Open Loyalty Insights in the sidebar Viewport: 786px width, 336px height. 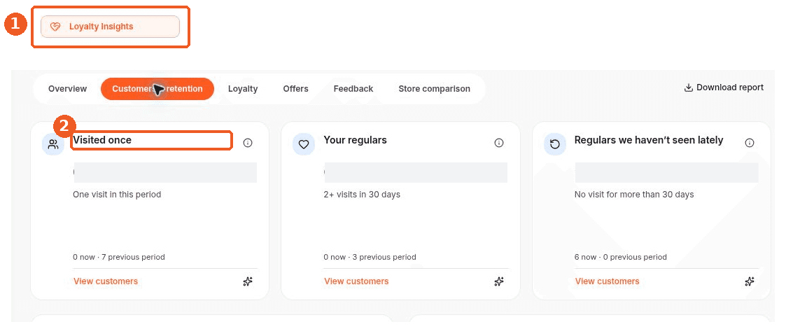110,27
